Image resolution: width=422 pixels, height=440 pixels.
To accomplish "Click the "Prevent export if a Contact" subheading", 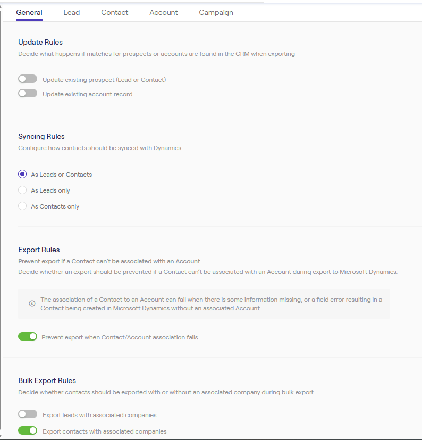I will click(x=109, y=261).
